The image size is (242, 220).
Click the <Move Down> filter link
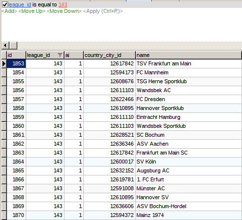(x=64, y=11)
